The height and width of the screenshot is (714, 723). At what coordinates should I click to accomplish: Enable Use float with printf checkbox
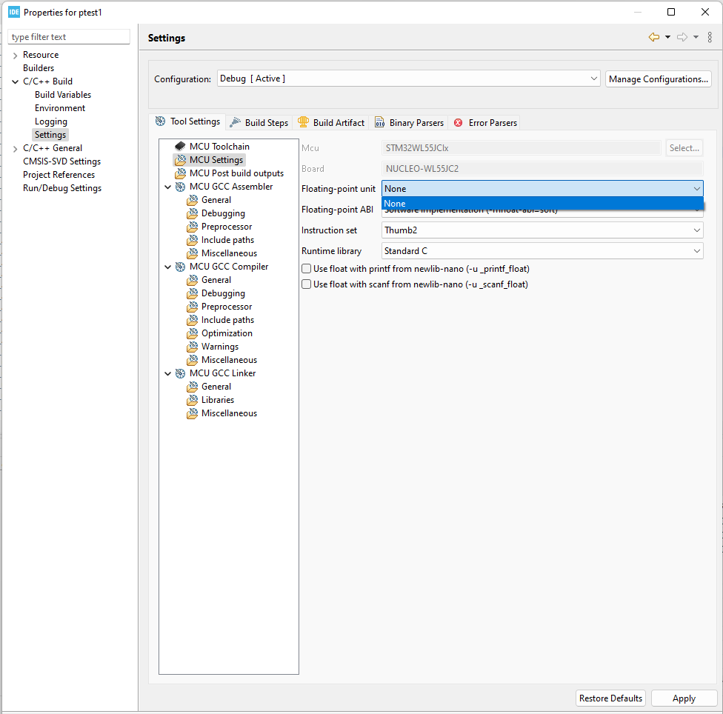pyautogui.click(x=306, y=269)
